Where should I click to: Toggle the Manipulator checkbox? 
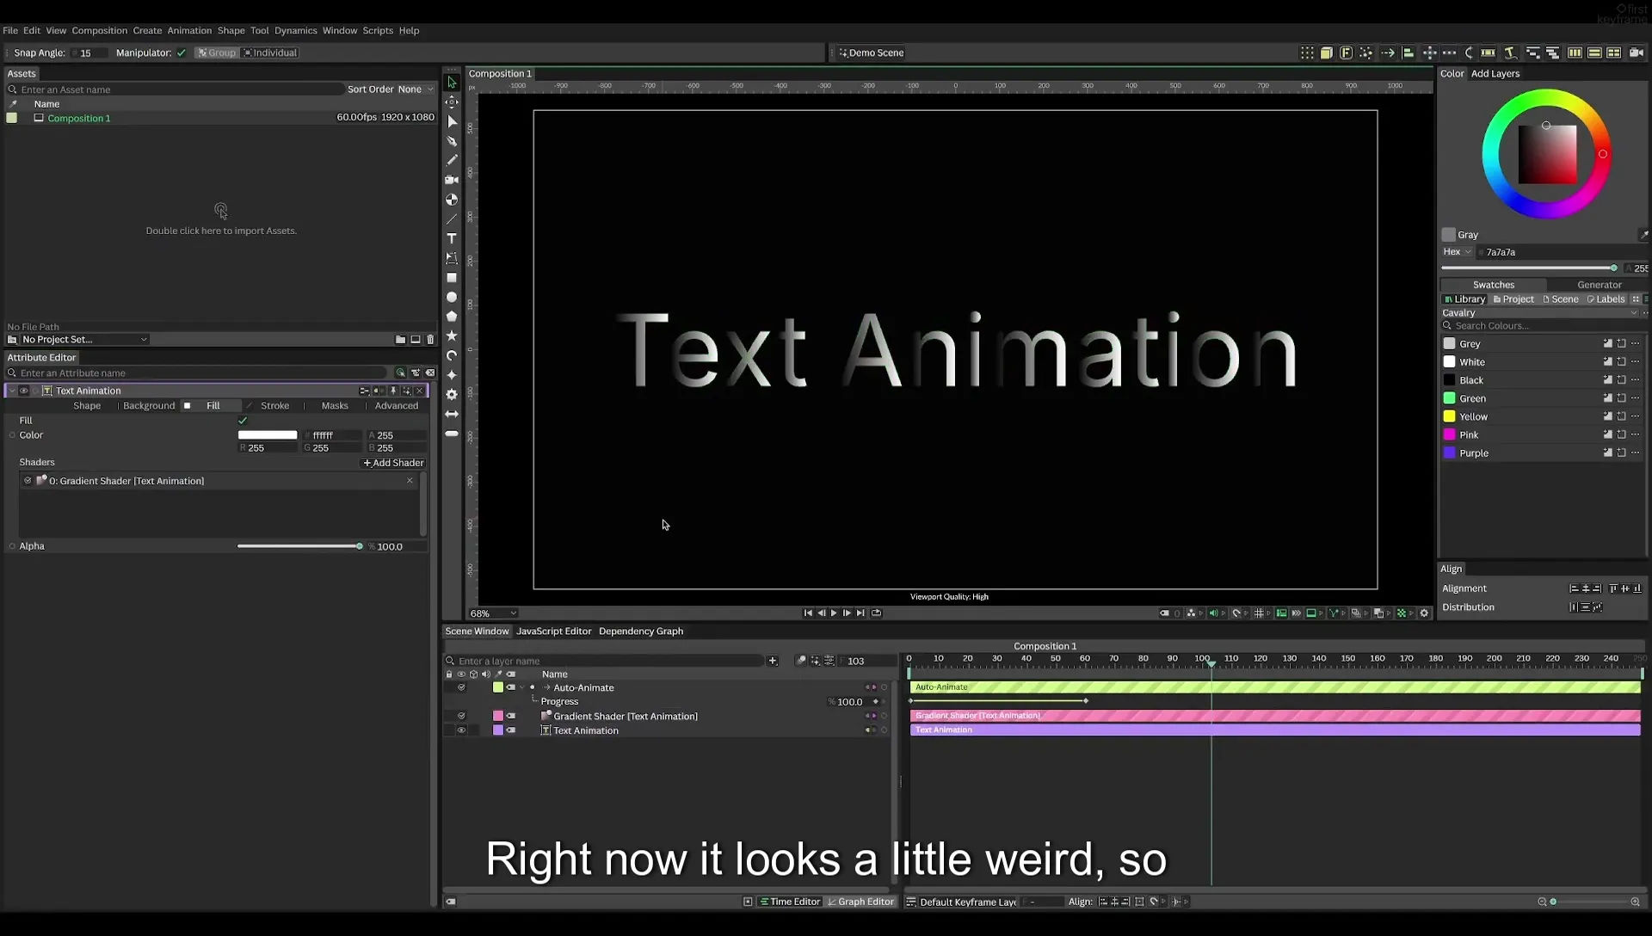(182, 52)
